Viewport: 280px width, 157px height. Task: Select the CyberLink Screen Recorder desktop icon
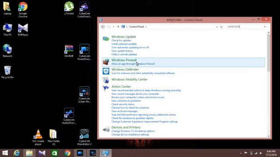click(84, 95)
